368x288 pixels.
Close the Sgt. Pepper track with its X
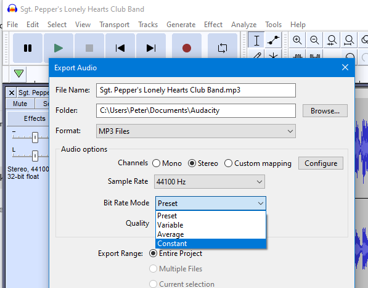12,93
